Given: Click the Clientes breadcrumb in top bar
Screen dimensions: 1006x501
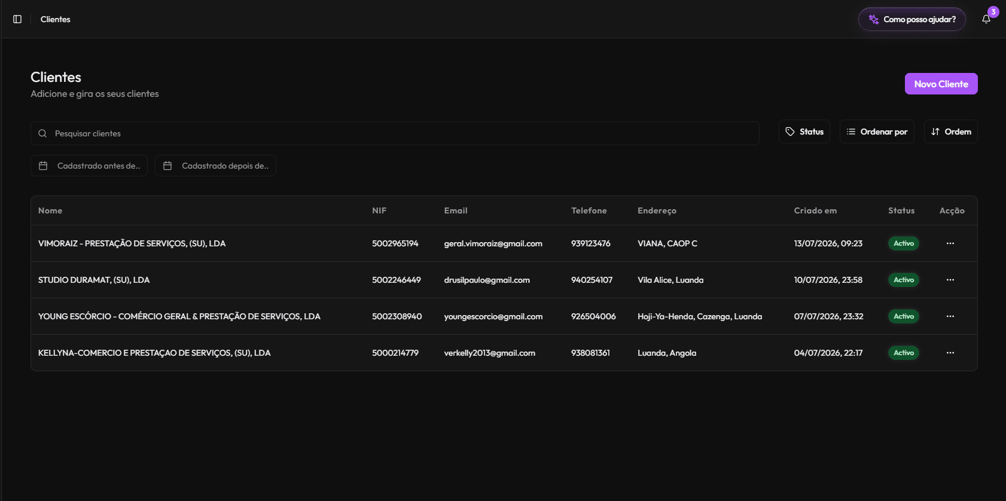Looking at the screenshot, I should pyautogui.click(x=56, y=19).
